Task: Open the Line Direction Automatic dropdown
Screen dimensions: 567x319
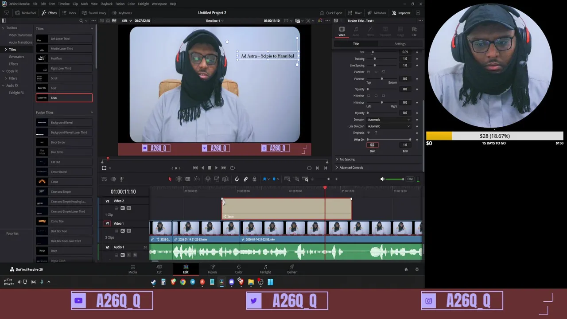Action: coord(388,126)
